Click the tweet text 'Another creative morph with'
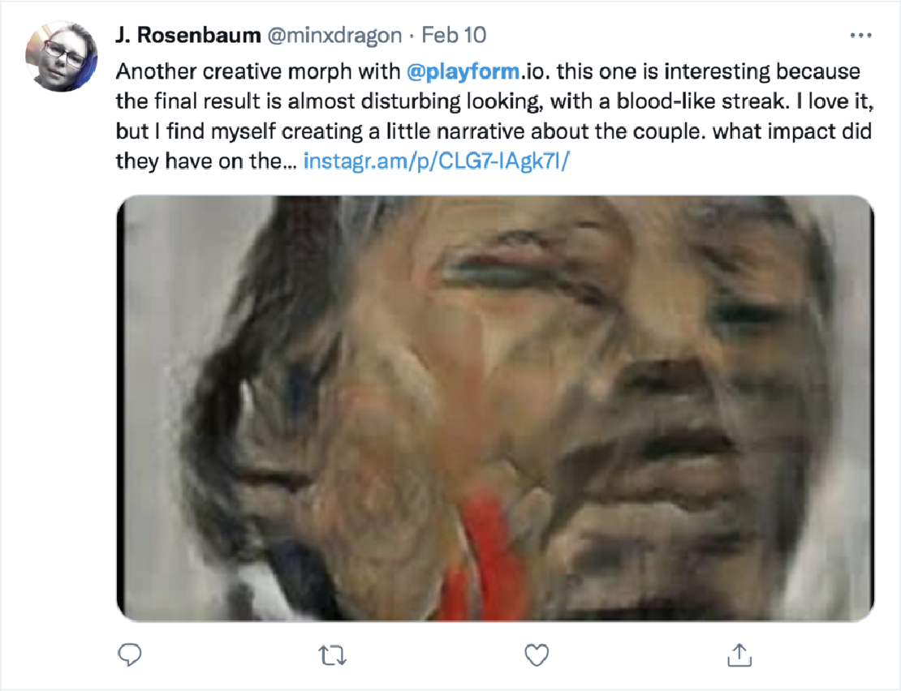901x691 pixels. 258,71
